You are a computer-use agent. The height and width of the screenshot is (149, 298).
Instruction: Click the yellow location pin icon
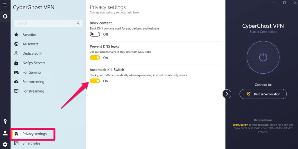coord(249,94)
